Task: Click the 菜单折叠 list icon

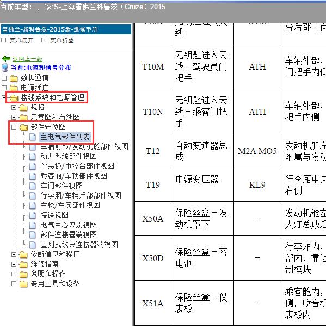Action: 44,40
